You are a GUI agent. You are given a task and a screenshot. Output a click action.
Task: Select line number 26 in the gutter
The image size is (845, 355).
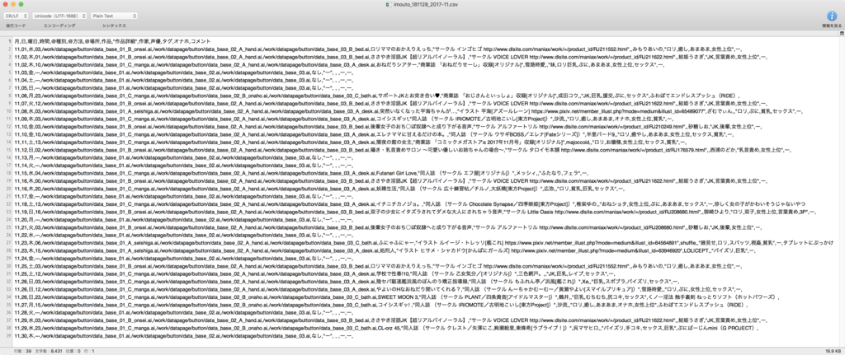pos(7,236)
